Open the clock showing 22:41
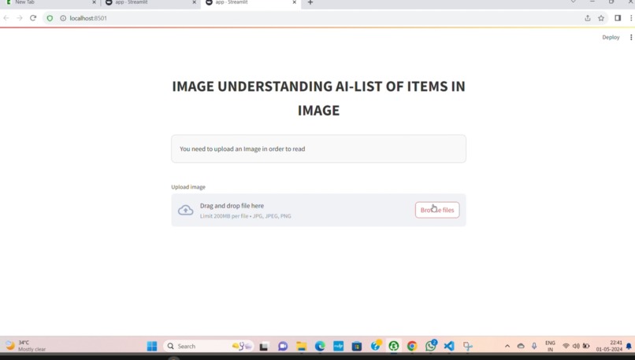This screenshot has height=360, width=635. tap(609, 347)
